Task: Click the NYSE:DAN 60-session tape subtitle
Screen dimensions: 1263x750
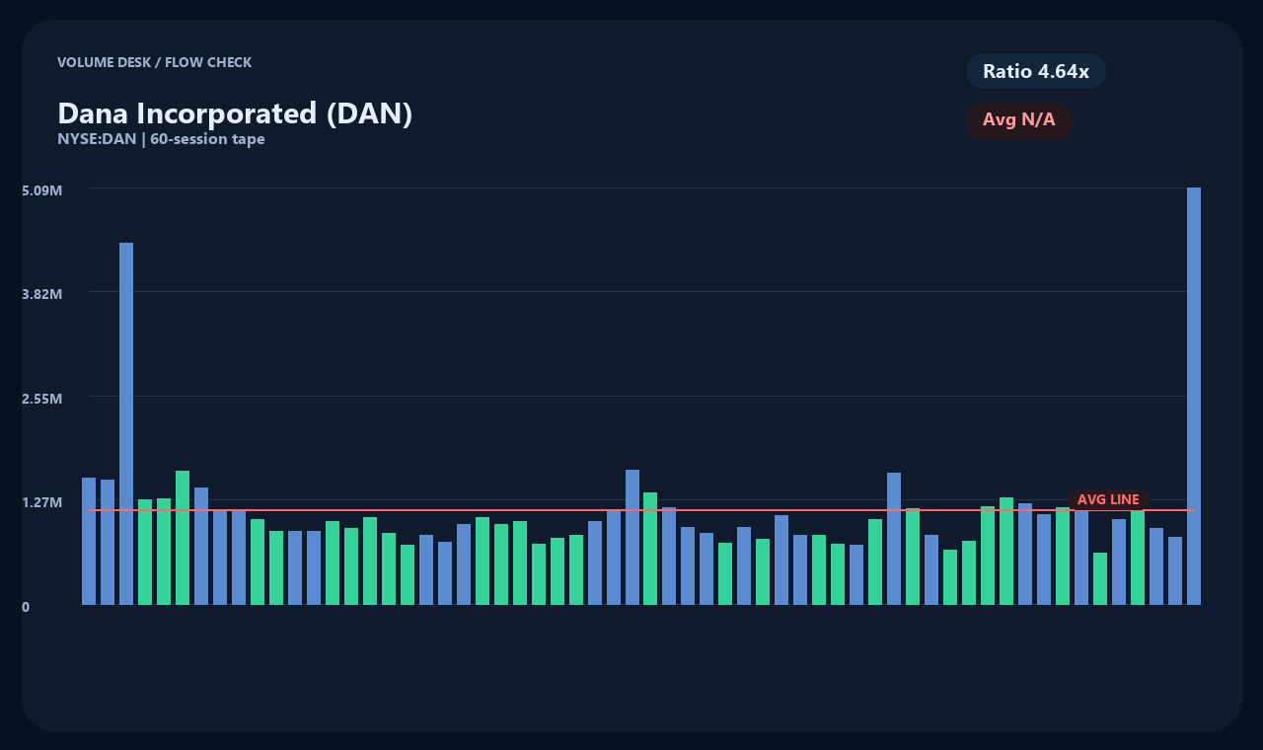Action: pos(161,139)
